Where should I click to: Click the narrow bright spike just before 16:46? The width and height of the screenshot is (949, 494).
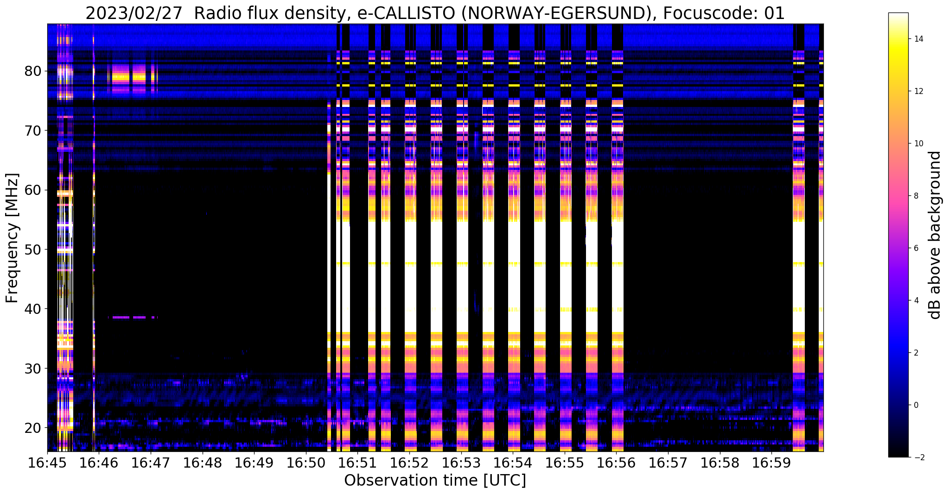click(x=94, y=237)
